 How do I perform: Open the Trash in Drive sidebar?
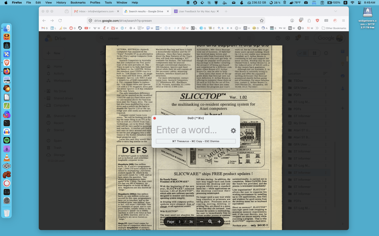point(57,147)
